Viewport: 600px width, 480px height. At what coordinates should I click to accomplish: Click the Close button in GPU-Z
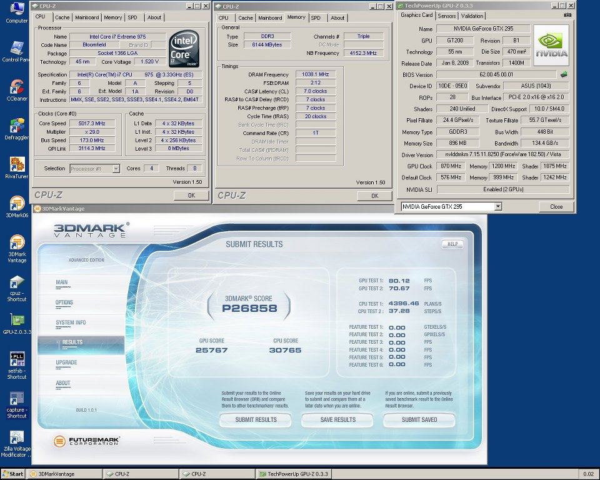556,207
